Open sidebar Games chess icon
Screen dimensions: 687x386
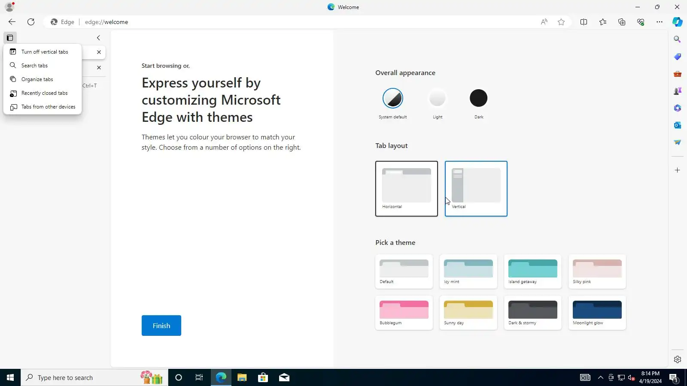pyautogui.click(x=678, y=91)
